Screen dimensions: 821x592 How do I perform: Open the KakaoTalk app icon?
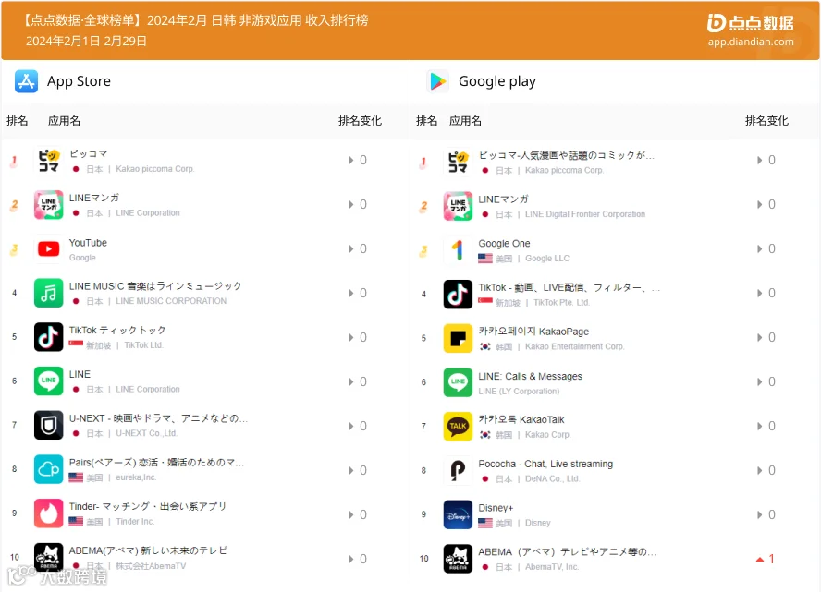(458, 426)
